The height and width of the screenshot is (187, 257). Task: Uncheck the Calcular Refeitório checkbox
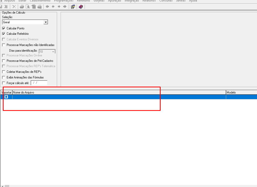pos(4,34)
